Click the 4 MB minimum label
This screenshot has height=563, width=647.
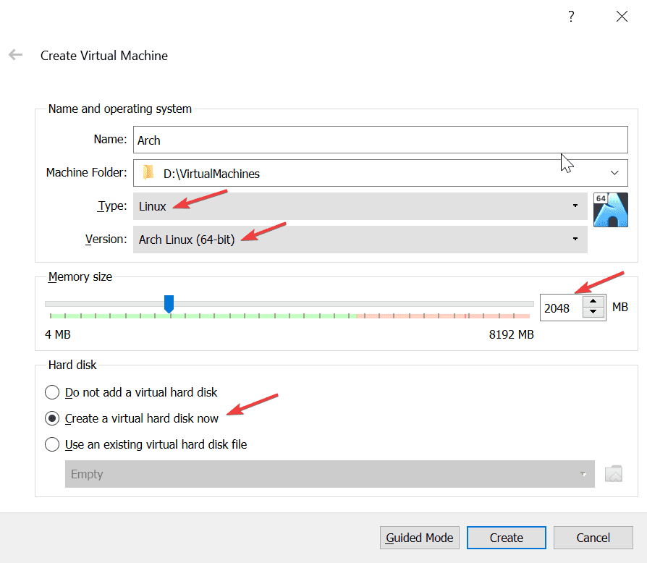pos(58,334)
